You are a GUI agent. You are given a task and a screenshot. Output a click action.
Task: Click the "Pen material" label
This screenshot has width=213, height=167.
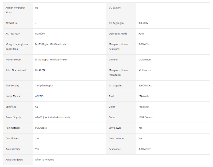tap(13, 128)
